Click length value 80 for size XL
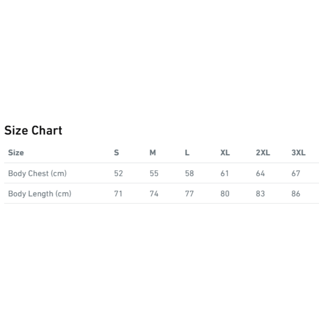Screen dimensions: 319x319 point(225,194)
